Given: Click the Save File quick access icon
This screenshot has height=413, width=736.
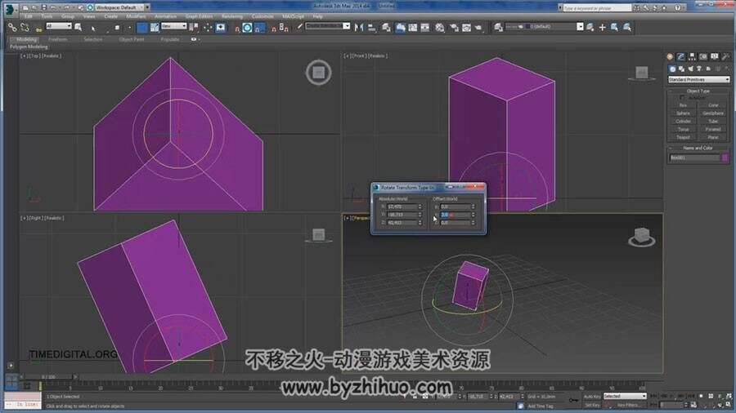Looking at the screenshot, I should pos(43,7).
